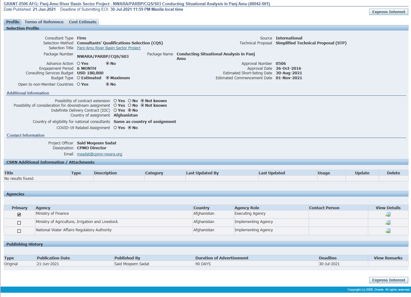
Task: Select the Profile tab
Action: tap(13, 22)
